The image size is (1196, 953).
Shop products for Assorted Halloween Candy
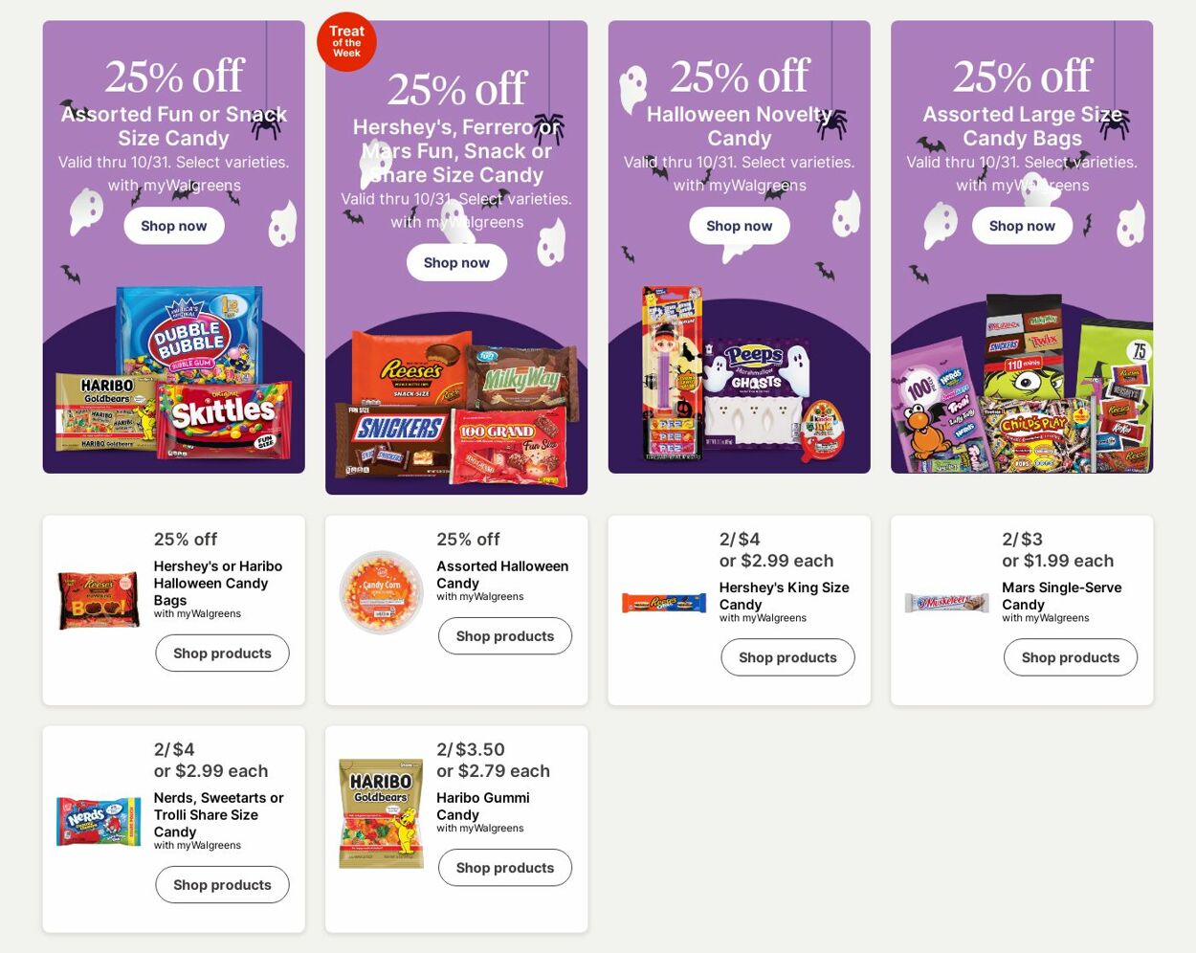(504, 636)
